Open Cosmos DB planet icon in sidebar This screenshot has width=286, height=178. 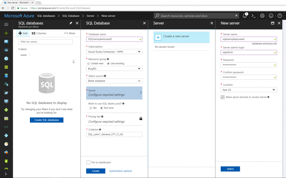coord(6,93)
